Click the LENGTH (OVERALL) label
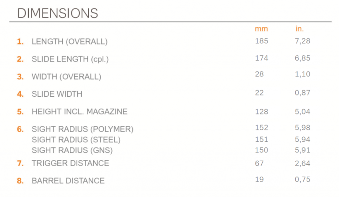Screen dimensions: 339x197 pyautogui.click(x=70, y=42)
